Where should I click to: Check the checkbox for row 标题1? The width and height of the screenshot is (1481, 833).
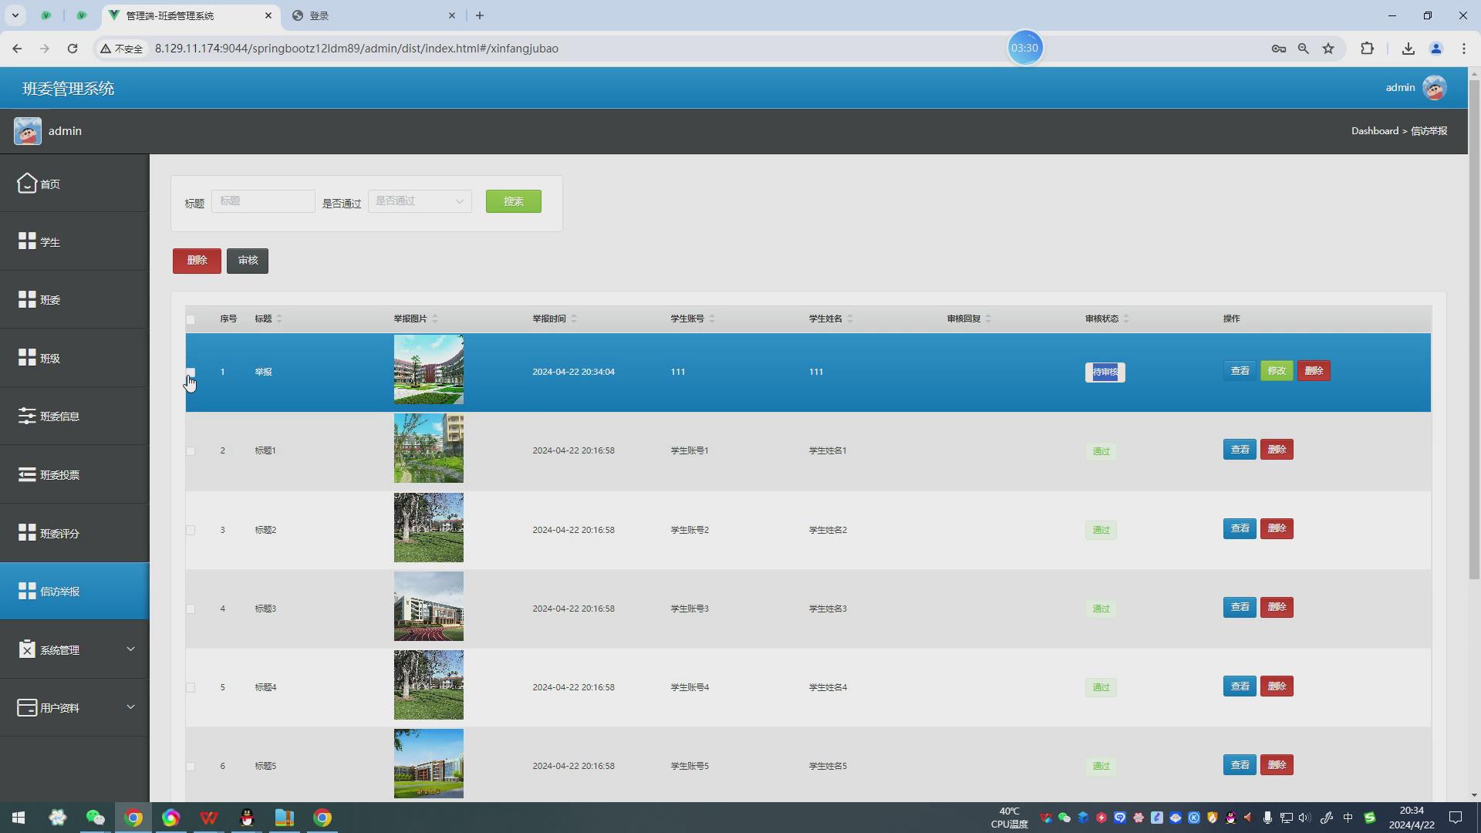click(x=191, y=451)
